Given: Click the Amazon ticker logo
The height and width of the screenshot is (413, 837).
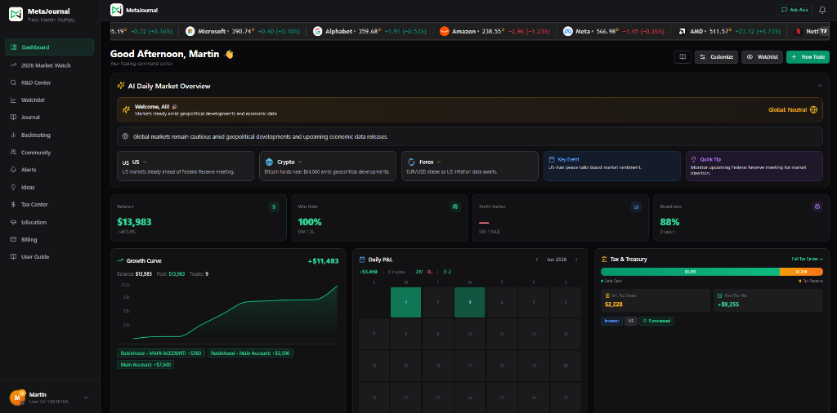Looking at the screenshot, I should (x=444, y=32).
